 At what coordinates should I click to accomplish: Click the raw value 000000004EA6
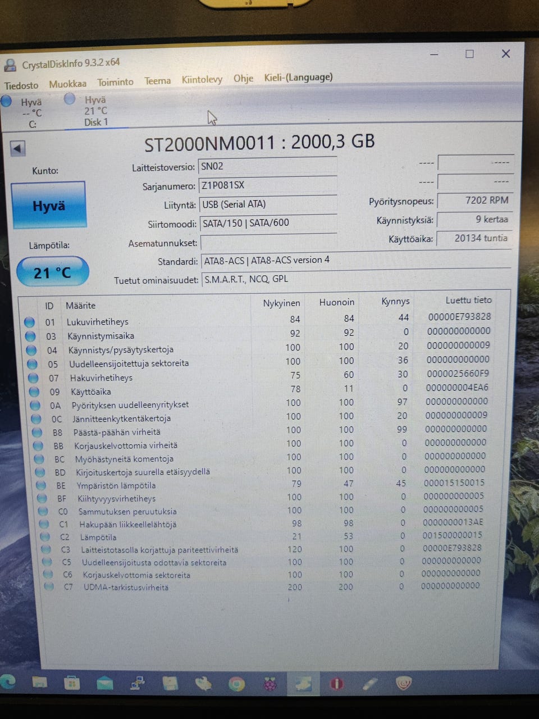[x=457, y=388]
